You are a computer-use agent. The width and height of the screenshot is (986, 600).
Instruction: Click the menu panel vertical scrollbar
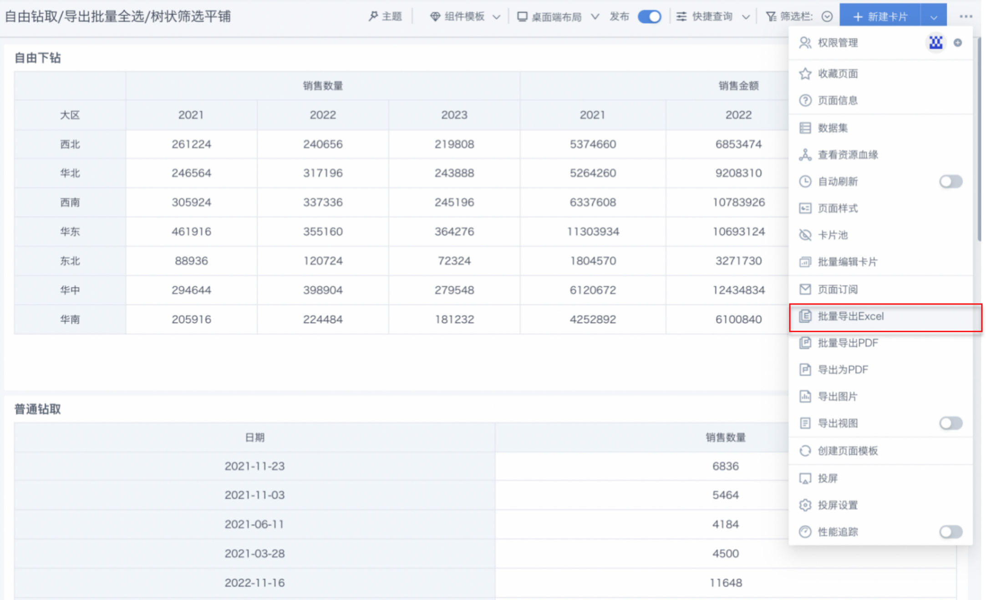coord(979,139)
